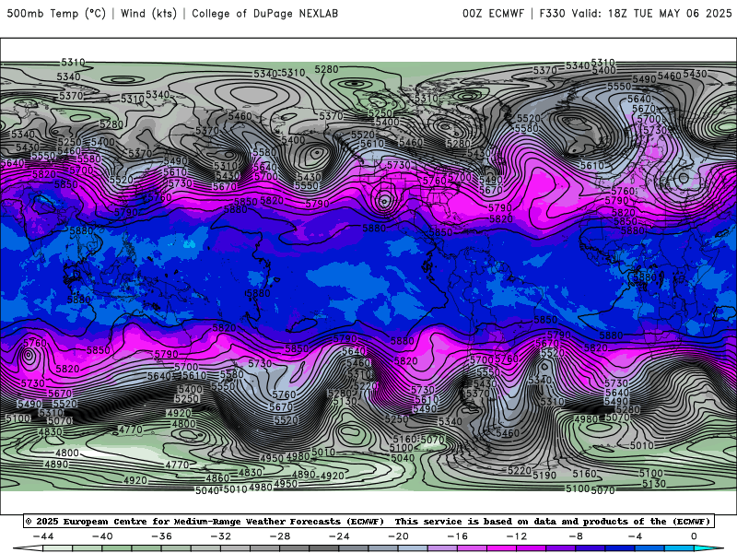Click the -8 color scale label

[x=576, y=536]
